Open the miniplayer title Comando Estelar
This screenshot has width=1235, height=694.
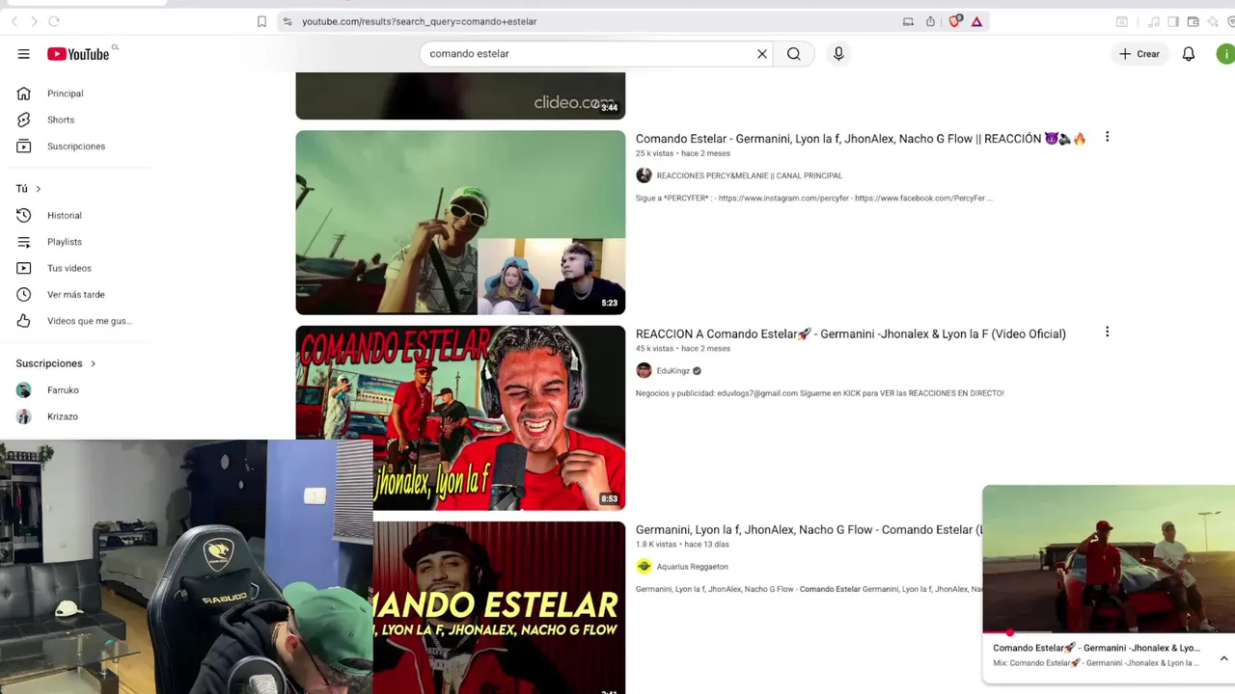pyautogui.click(x=1096, y=648)
